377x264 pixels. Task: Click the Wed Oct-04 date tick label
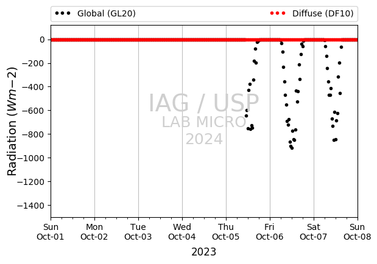182,232
